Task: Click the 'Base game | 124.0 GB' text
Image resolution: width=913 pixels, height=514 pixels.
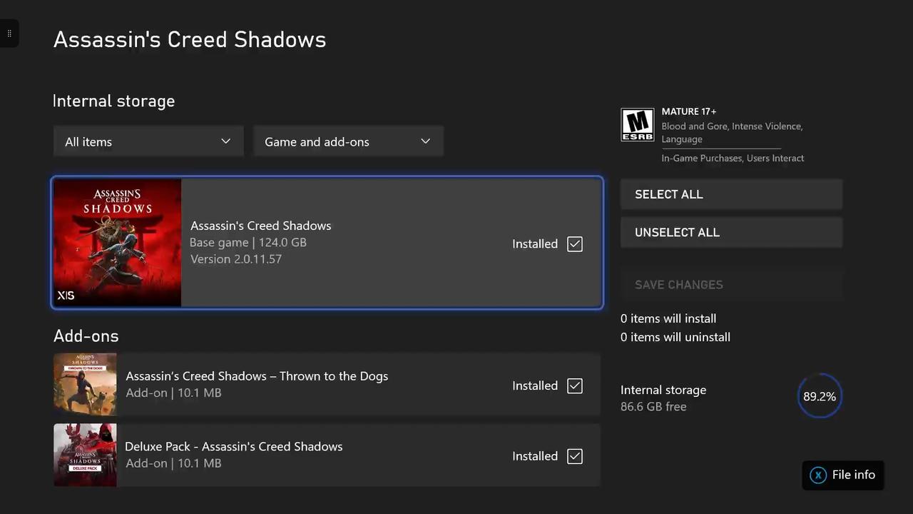Action: 248,242
